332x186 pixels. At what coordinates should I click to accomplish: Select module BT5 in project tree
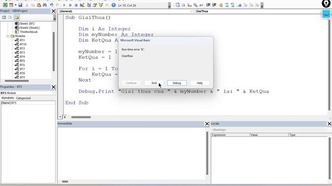click(22, 61)
